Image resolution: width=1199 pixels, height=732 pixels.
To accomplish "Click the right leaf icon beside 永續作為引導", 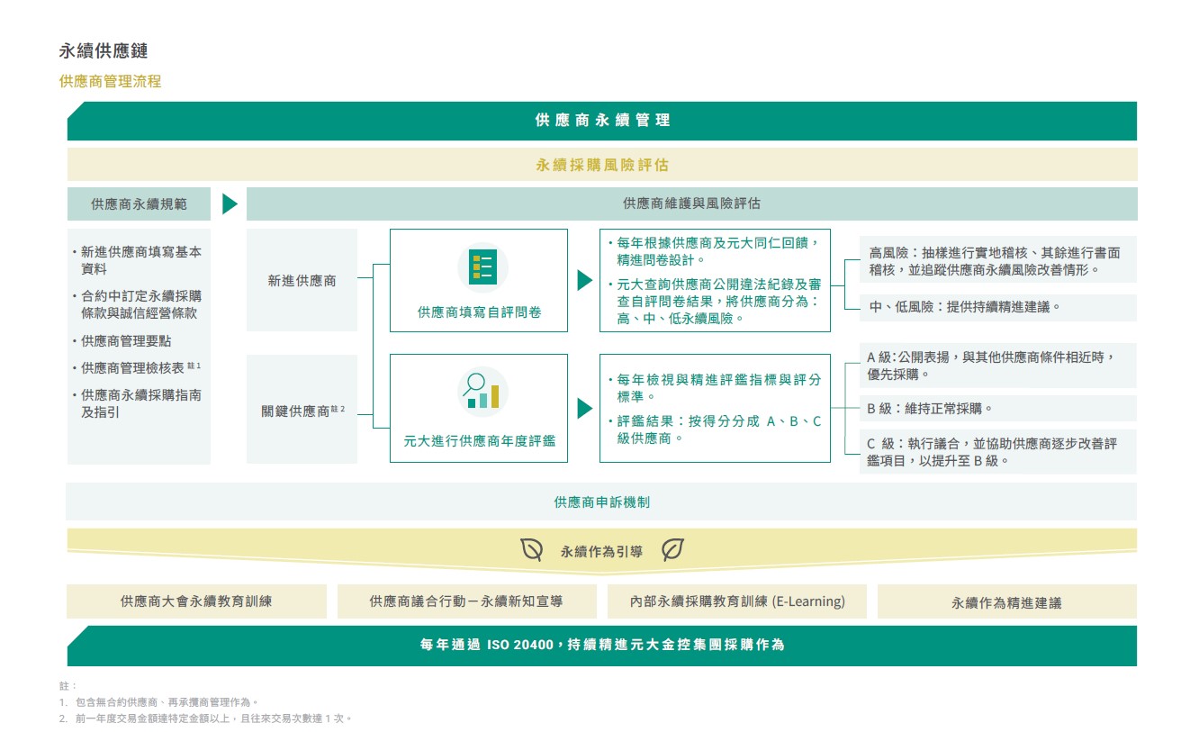I will tap(672, 550).
